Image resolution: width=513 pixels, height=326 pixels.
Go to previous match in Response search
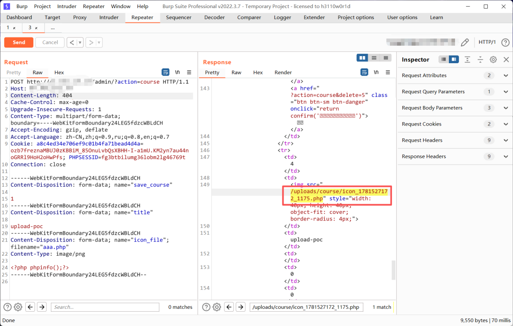pyautogui.click(x=229, y=307)
